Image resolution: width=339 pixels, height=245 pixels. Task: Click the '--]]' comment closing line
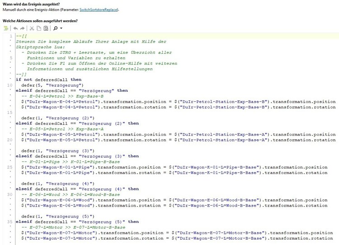pos(21,75)
